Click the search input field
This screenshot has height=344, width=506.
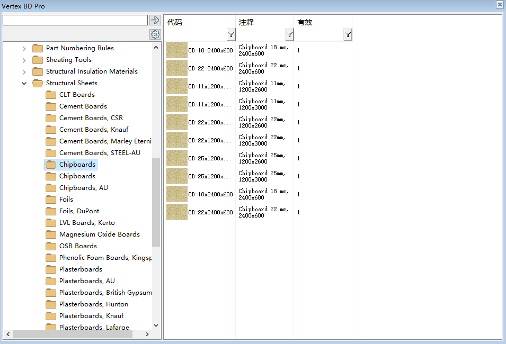pyautogui.click(x=75, y=20)
